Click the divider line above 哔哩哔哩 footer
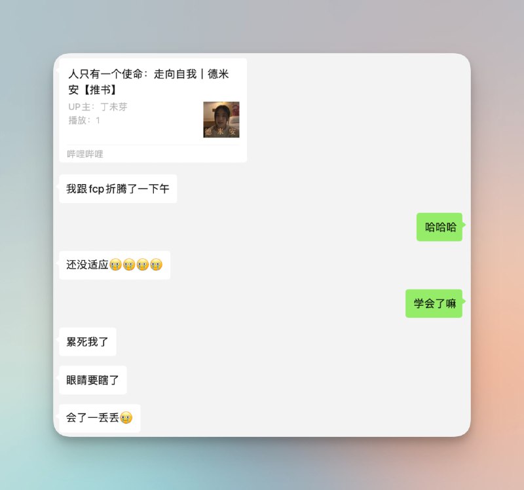 tap(153, 145)
